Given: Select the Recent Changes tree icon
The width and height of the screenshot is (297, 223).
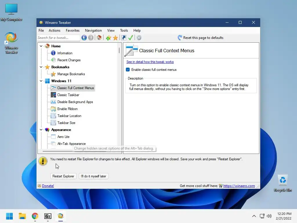Looking at the screenshot, I should 53,60.
